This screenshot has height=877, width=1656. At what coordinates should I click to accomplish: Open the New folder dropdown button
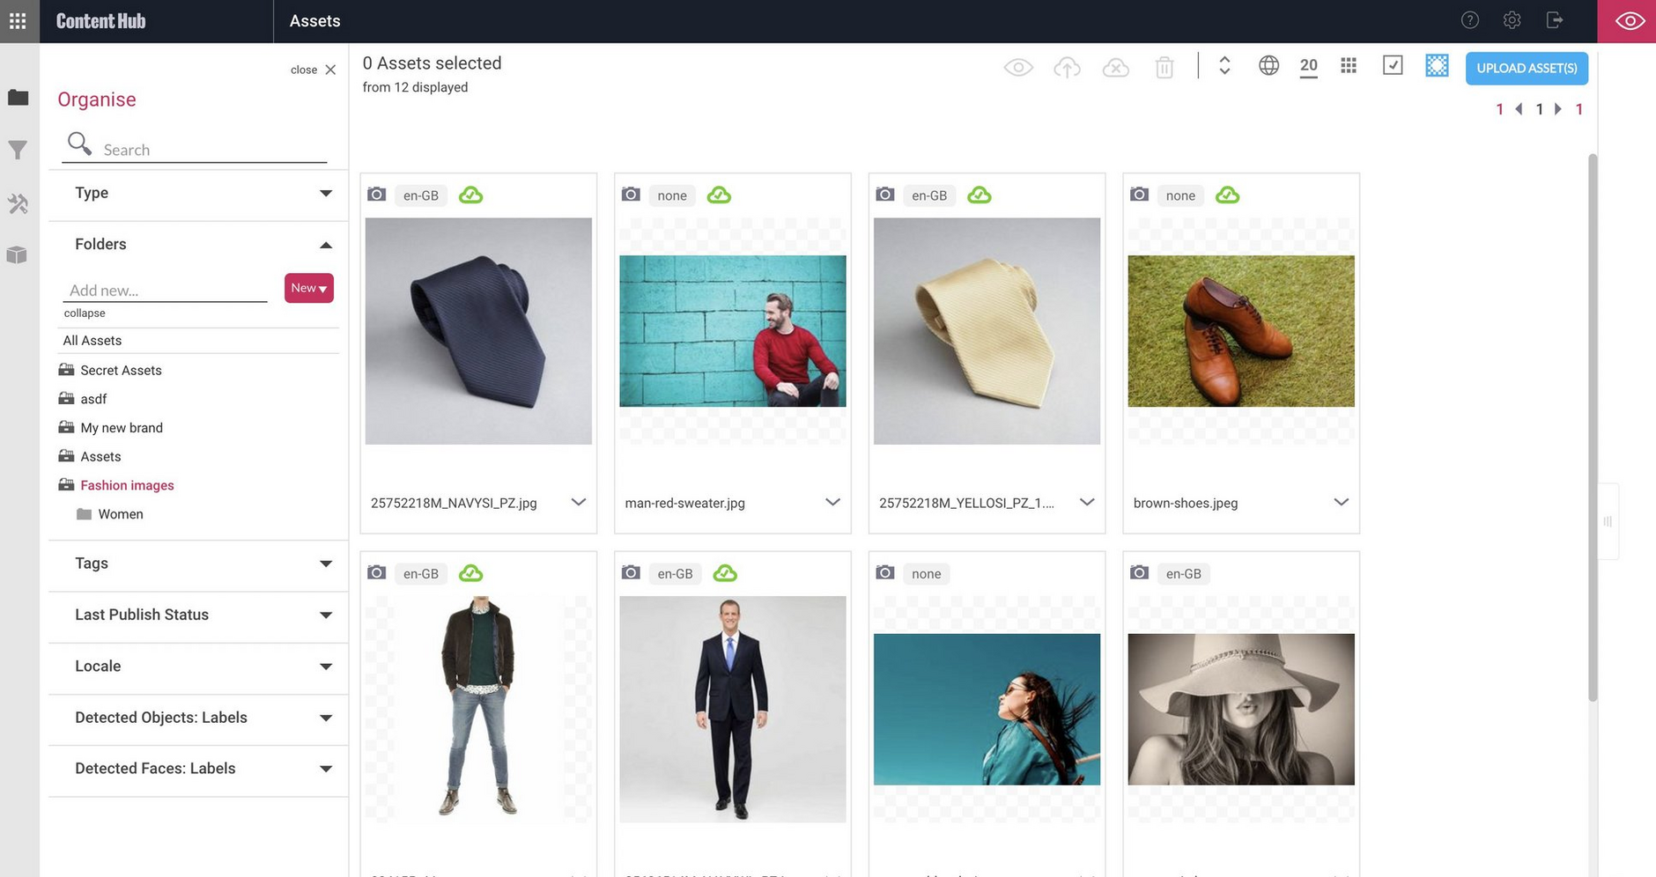point(308,288)
